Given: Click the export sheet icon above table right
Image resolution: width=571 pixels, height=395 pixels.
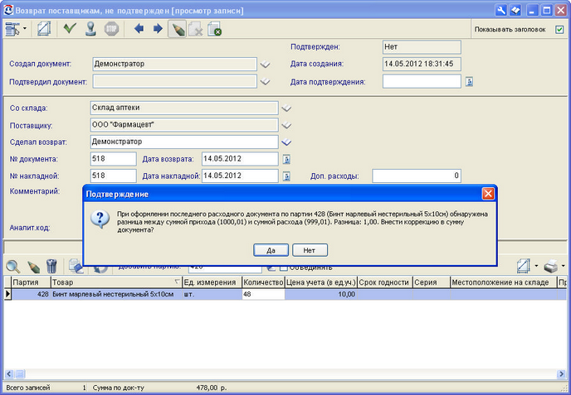Looking at the screenshot, I should (524, 267).
